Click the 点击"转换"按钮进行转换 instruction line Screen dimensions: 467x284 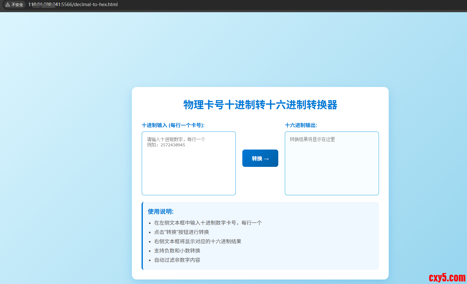point(181,232)
